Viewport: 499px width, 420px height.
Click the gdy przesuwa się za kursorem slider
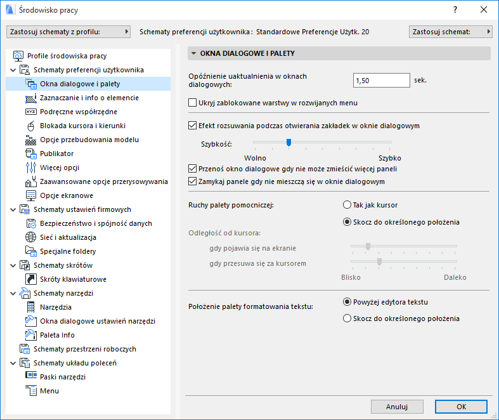[403, 262]
